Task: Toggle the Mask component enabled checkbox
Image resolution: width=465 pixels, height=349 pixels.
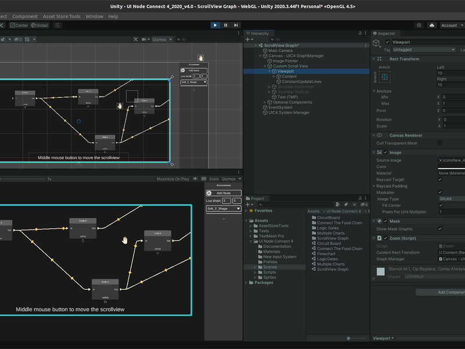Action: point(385,221)
